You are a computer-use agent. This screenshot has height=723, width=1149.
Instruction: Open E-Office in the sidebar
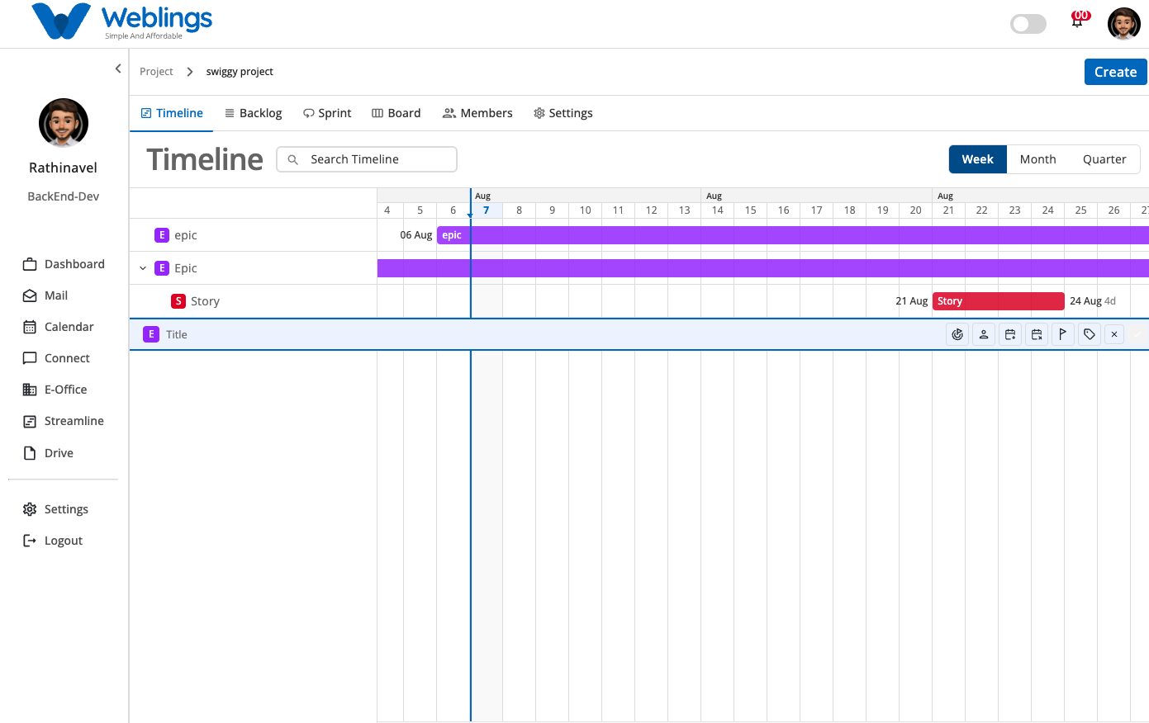[55, 390]
